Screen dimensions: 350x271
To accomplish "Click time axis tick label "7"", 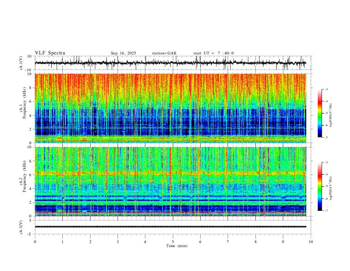I will (x=228, y=242).
